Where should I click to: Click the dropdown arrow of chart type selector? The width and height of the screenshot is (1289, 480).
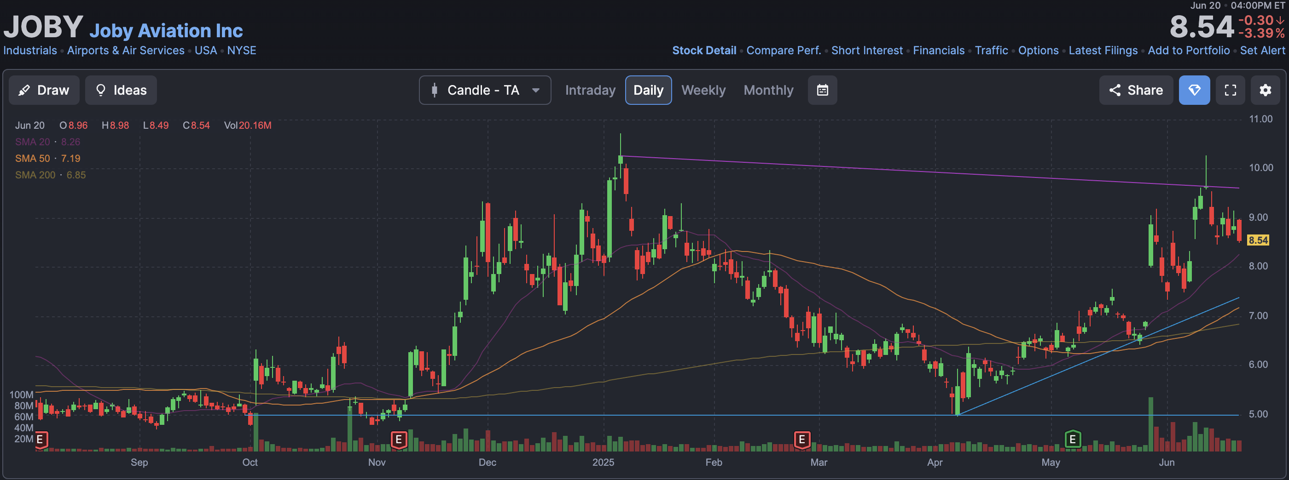click(535, 91)
